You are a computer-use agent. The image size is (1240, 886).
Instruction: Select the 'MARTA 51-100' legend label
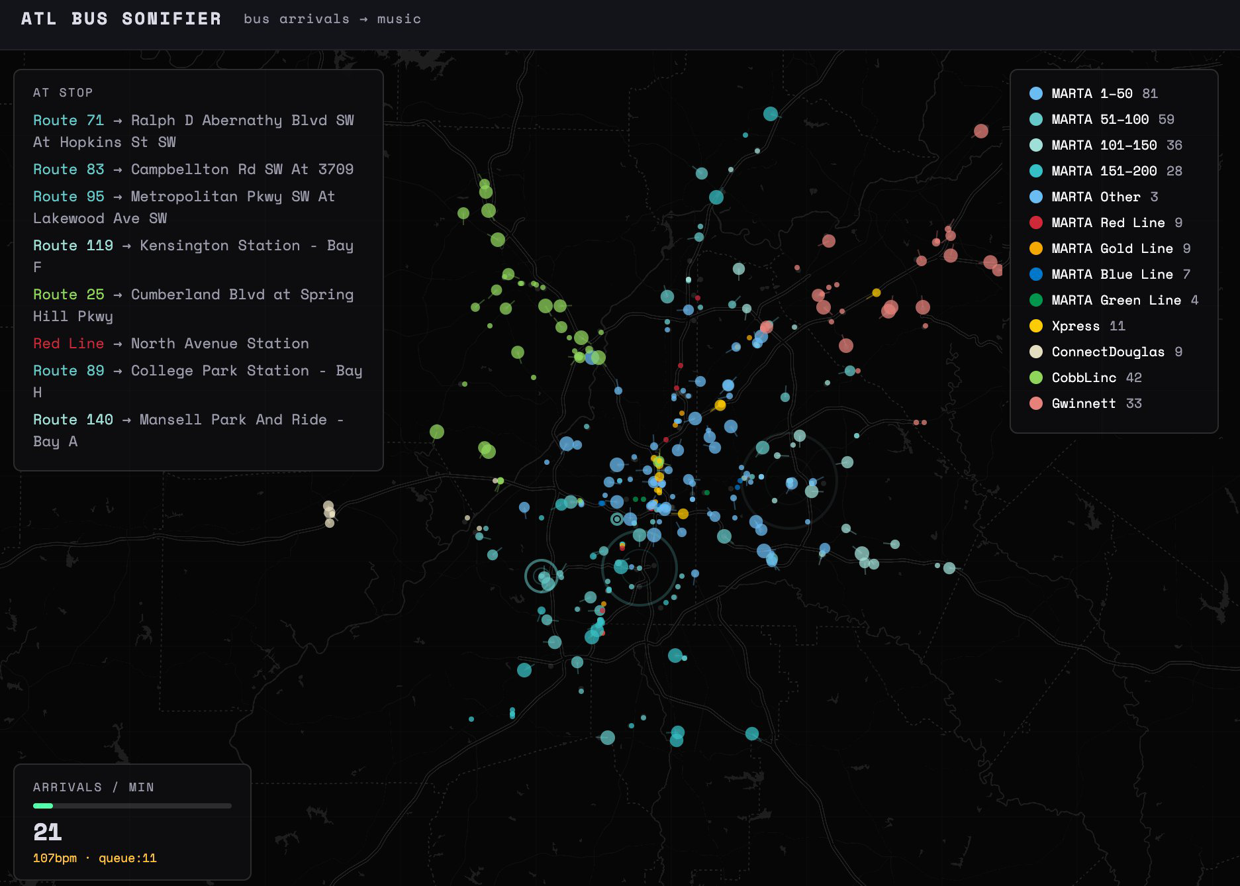pyautogui.click(x=1100, y=119)
